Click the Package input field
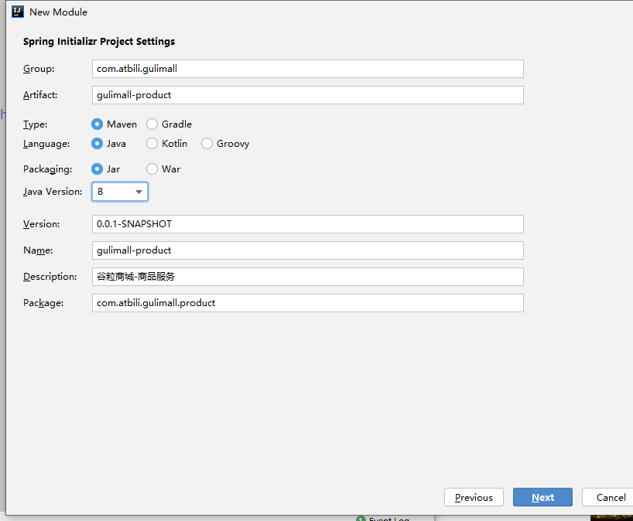 click(308, 303)
